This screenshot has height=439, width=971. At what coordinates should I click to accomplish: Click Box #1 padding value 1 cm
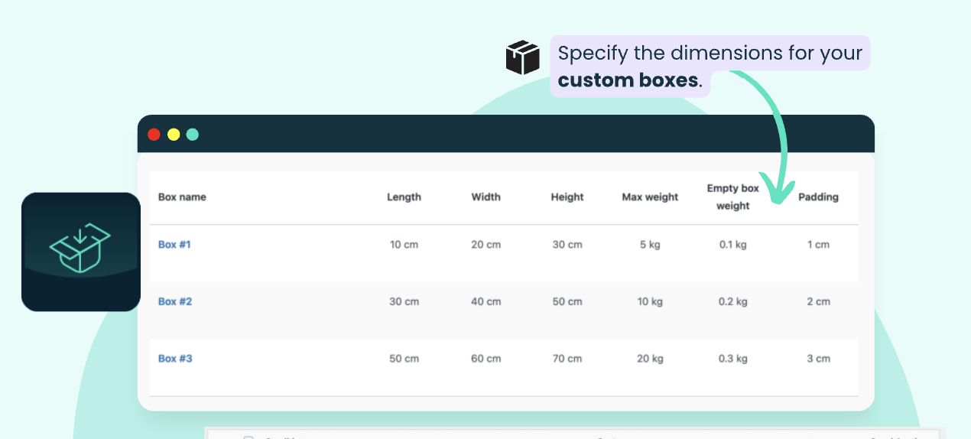coord(818,245)
